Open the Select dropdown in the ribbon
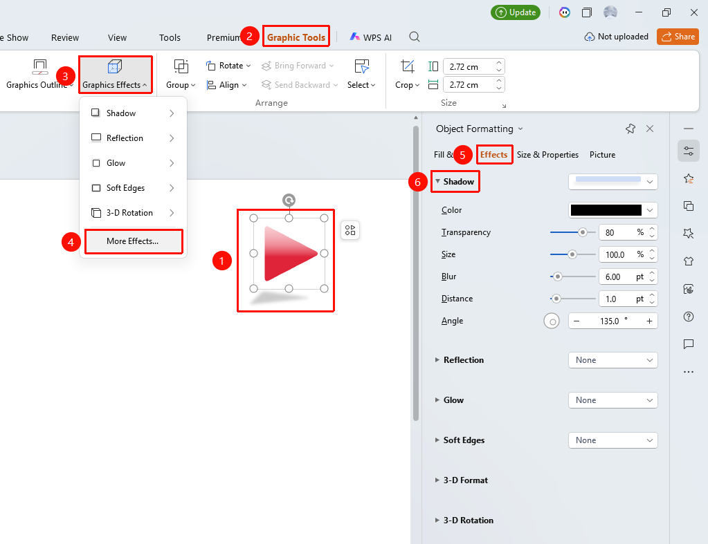 [x=362, y=75]
